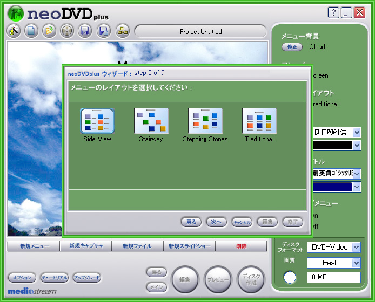The image size is (375, 302).
Task: Click 次へ (Next) in the wizard
Action: click(216, 222)
